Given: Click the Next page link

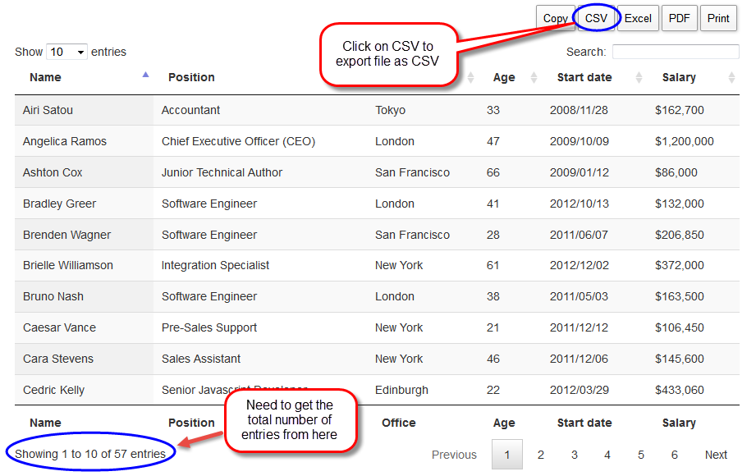Looking at the screenshot, I should 716,455.
